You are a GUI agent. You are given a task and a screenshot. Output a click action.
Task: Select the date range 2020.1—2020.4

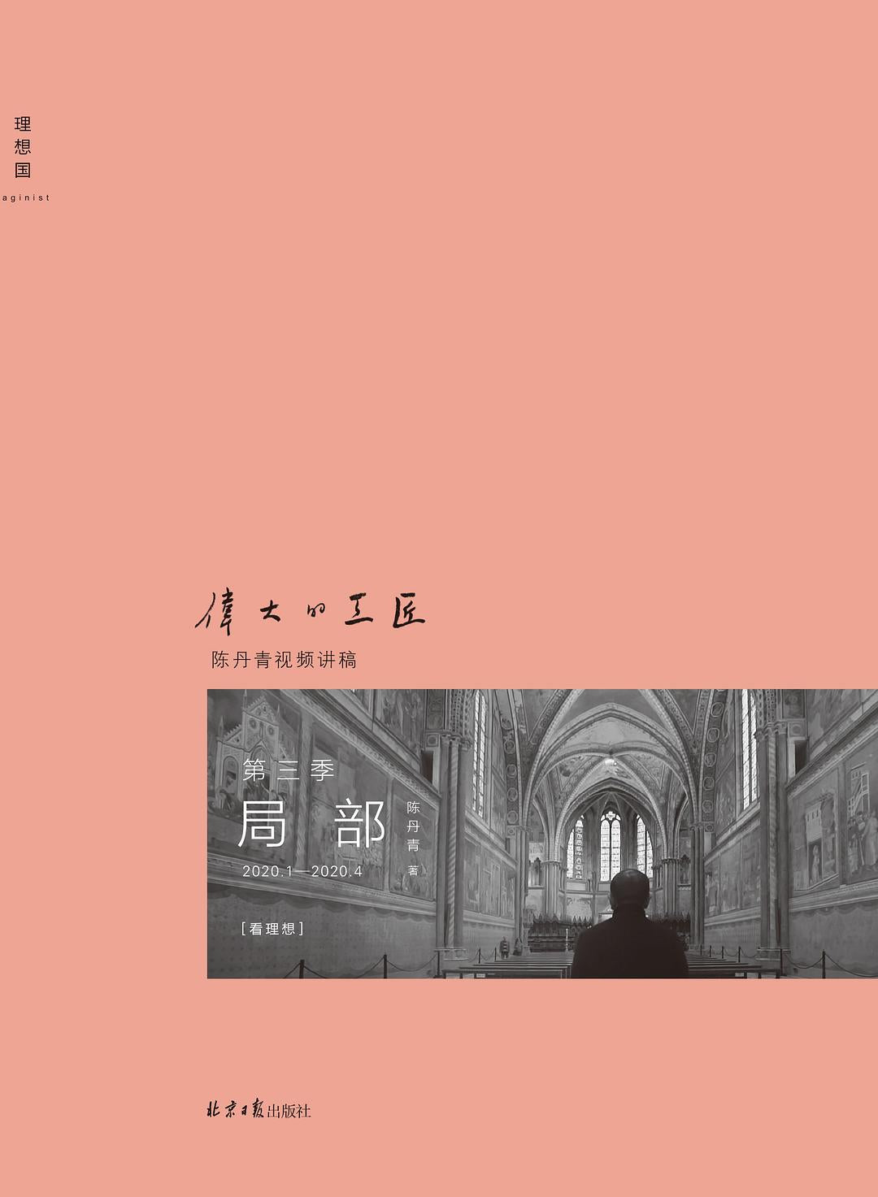tap(302, 871)
